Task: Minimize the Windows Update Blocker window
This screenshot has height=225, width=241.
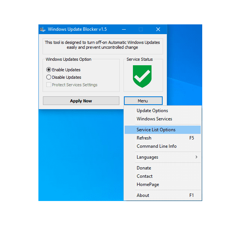Action: click(x=124, y=29)
